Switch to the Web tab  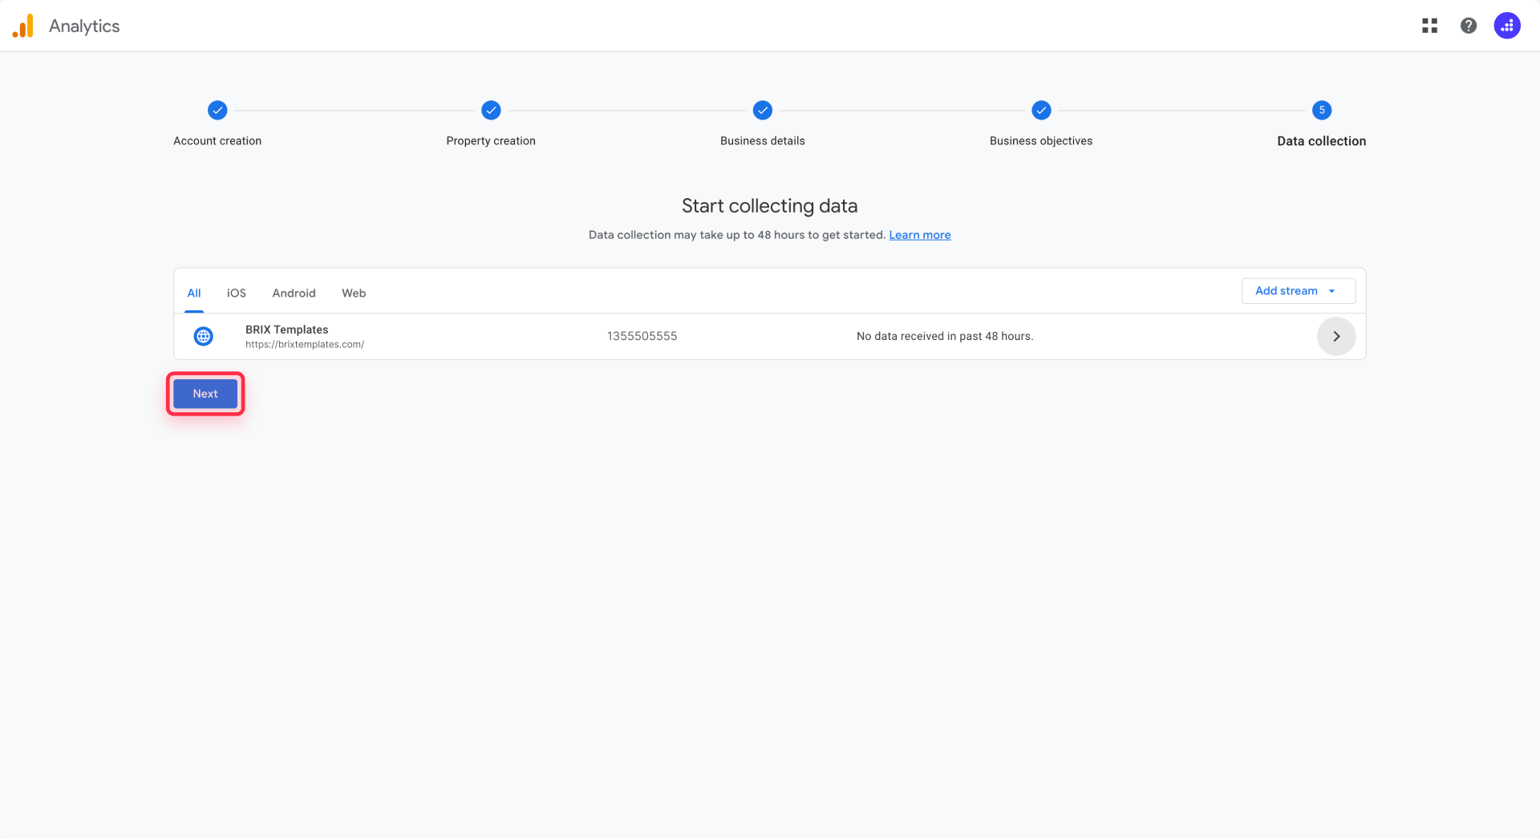tap(353, 293)
